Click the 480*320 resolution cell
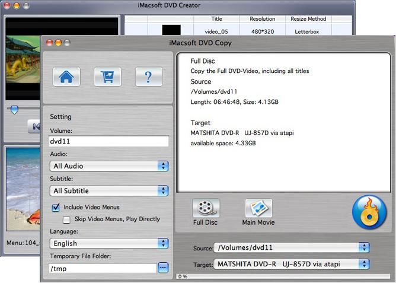 (x=263, y=31)
